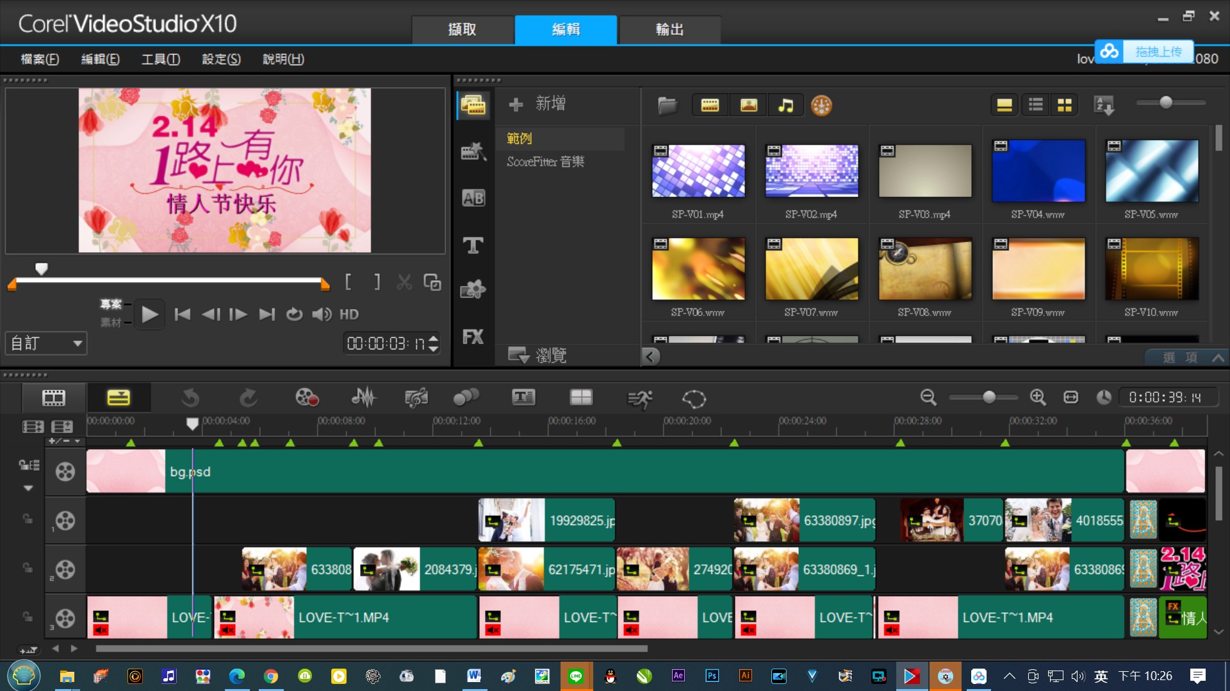Toggle video files display in library

coord(710,105)
